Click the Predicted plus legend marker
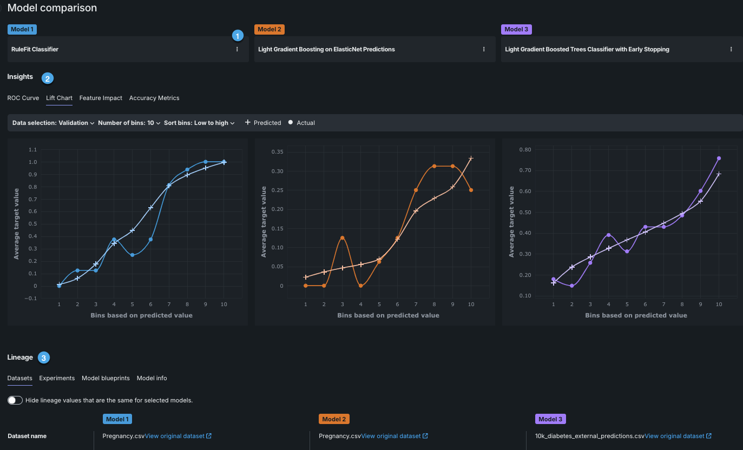 (x=248, y=123)
